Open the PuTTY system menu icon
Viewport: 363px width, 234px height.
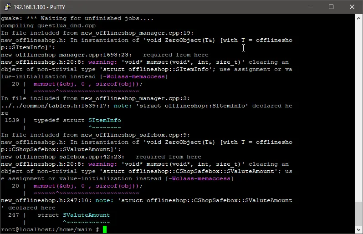tap(7, 7)
